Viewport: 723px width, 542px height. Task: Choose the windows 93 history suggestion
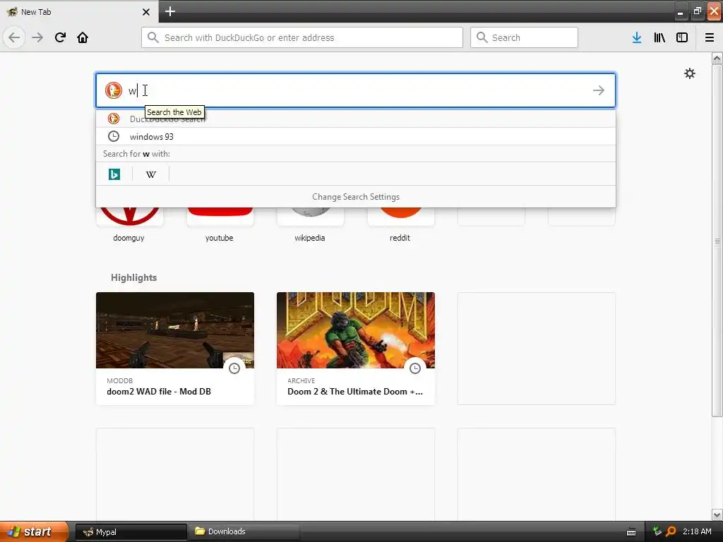click(356, 136)
